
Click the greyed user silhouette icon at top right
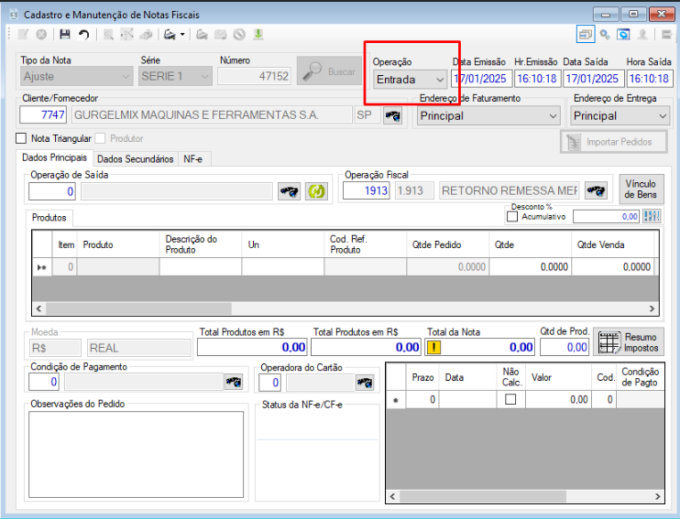pyautogui.click(x=642, y=34)
